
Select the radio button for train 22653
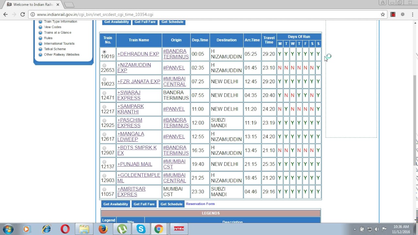pos(104,65)
